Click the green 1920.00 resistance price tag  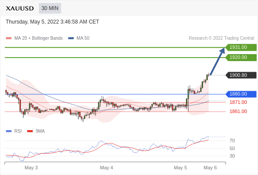tap(241, 57)
